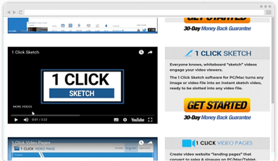Click the MORE VIDEOS label
278x161 pixels.
[x=23, y=107]
